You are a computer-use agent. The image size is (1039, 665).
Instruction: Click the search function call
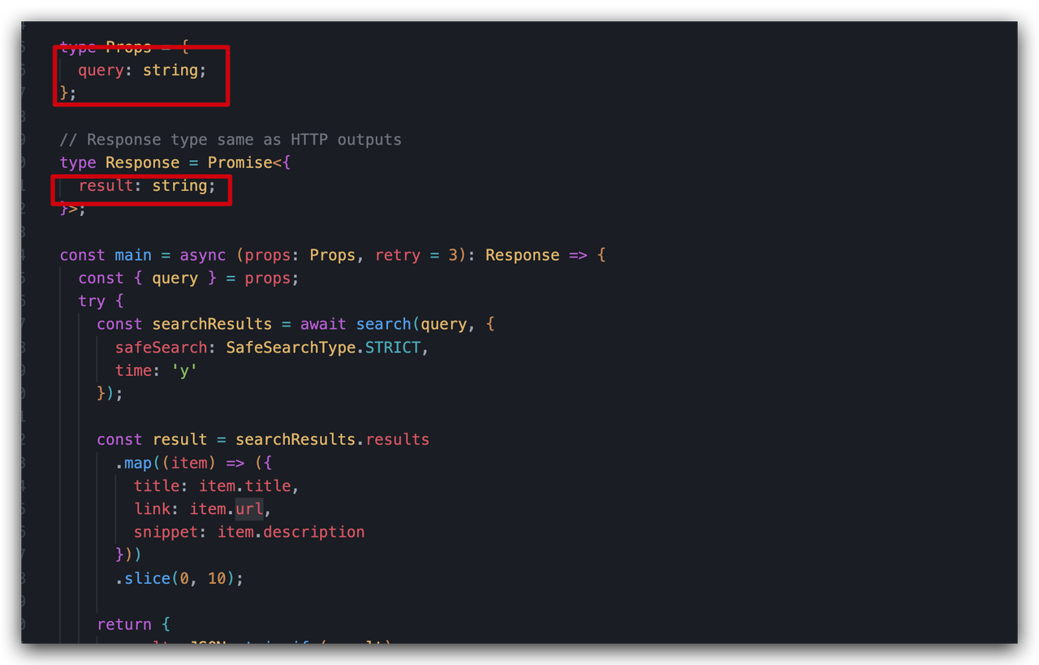(383, 324)
